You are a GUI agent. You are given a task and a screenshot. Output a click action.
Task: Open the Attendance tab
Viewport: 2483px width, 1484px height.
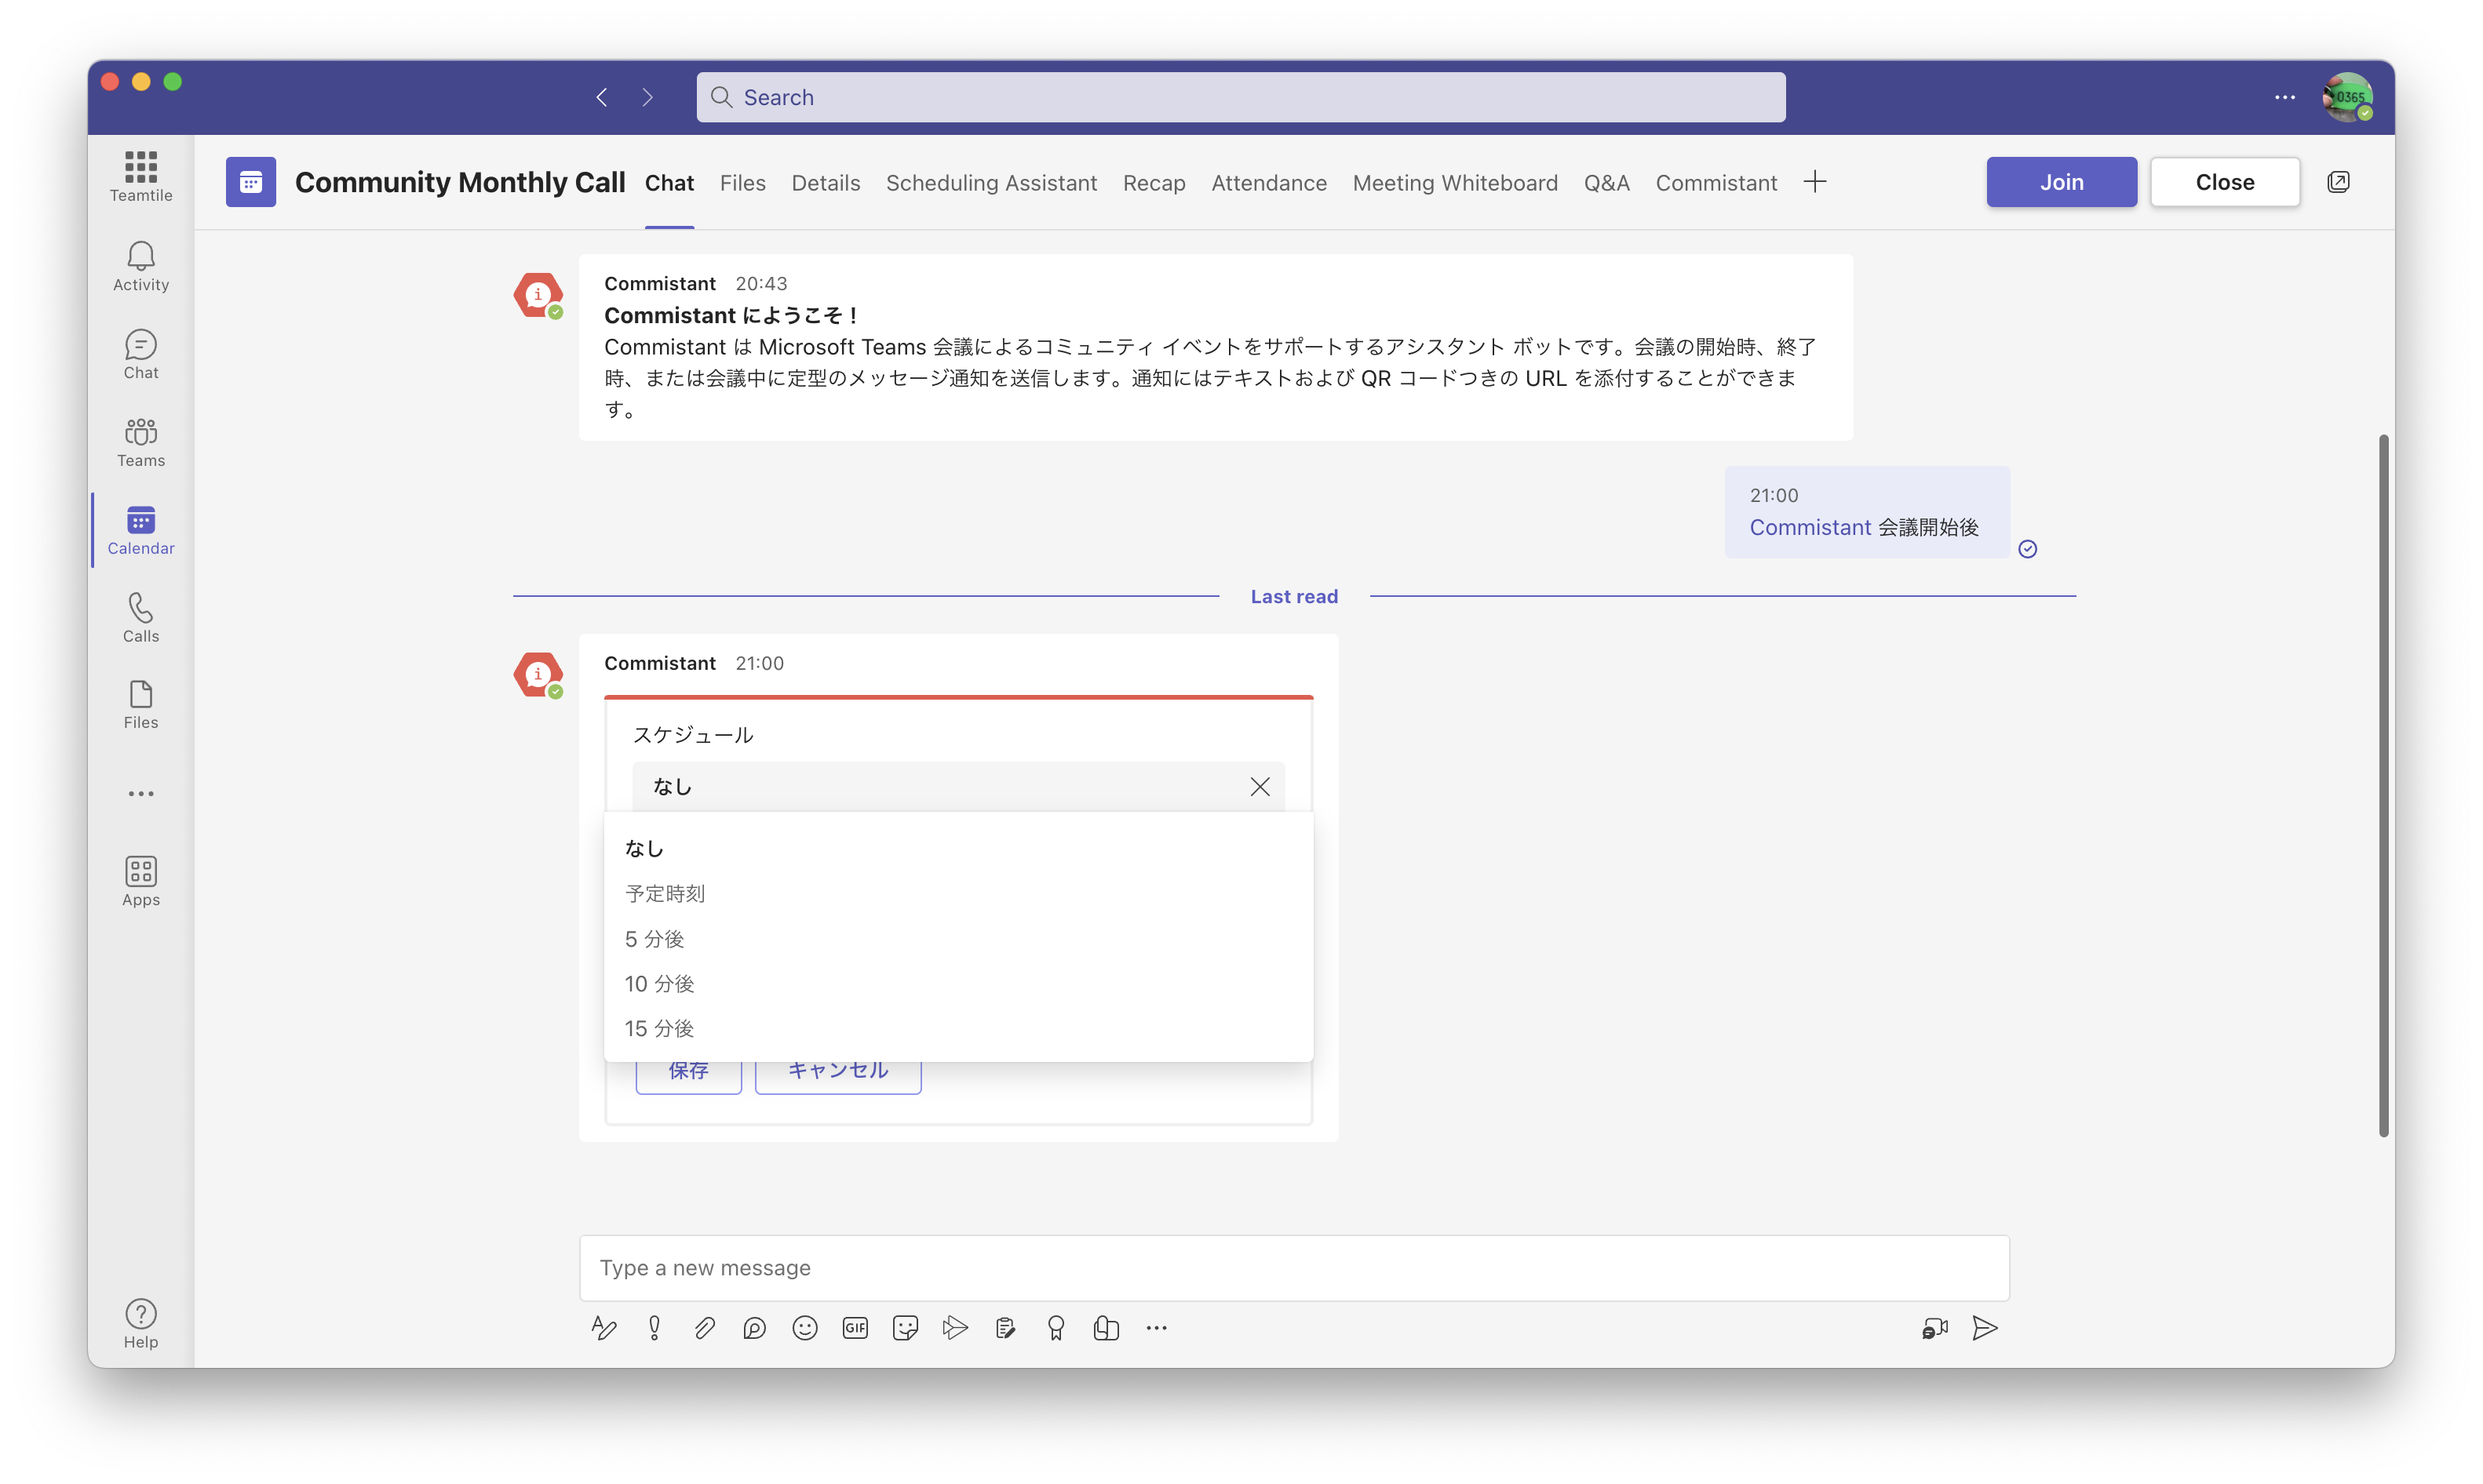(1268, 183)
